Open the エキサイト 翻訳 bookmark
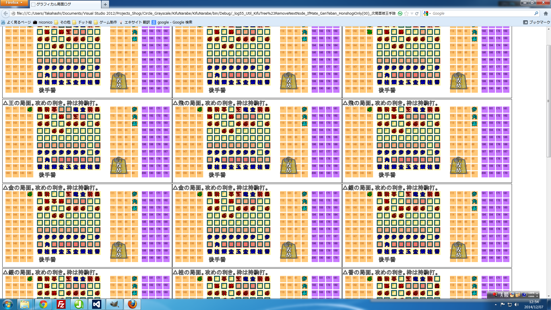Screen dimensions: 551x310 pos(134,22)
